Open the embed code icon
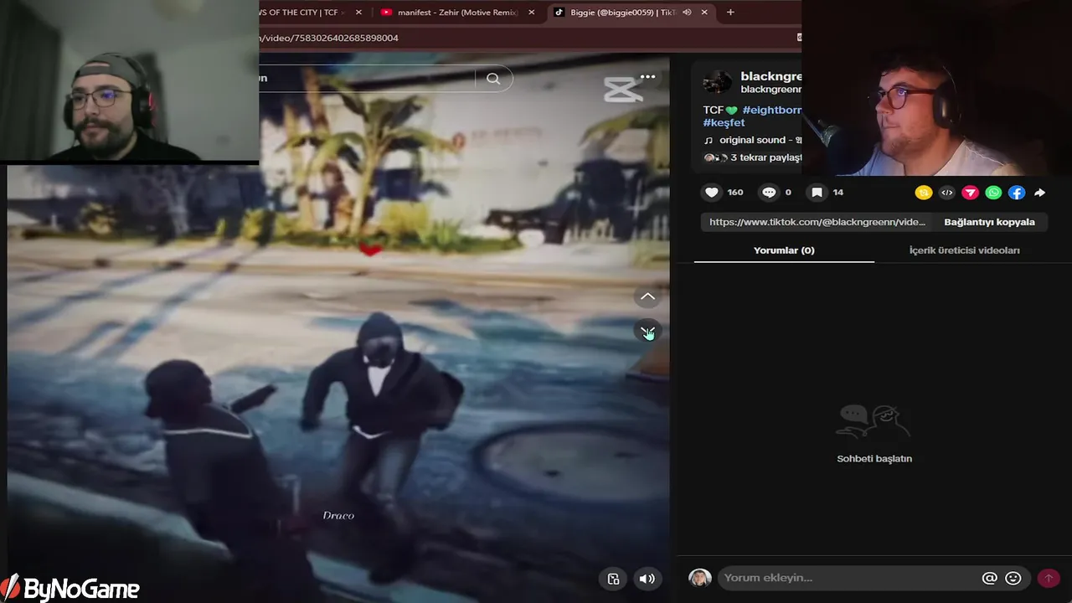Image resolution: width=1072 pixels, height=603 pixels. click(x=946, y=193)
